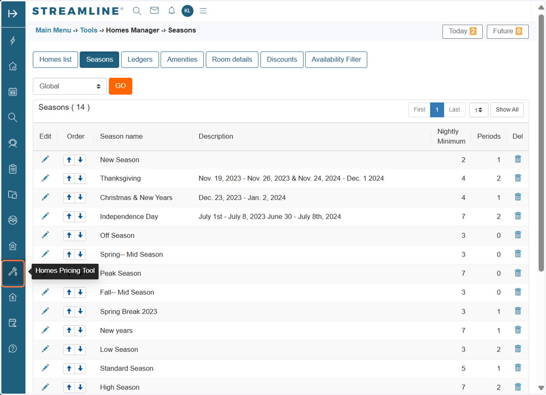Image resolution: width=546 pixels, height=395 pixels.
Task: Move Christmas & New Years up
Action: (69, 197)
